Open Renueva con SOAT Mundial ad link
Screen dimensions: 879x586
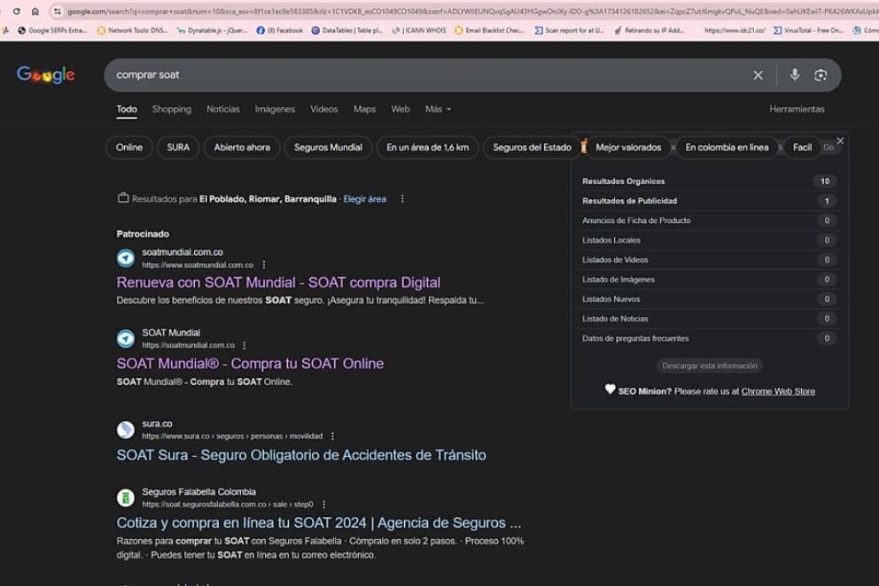(278, 282)
